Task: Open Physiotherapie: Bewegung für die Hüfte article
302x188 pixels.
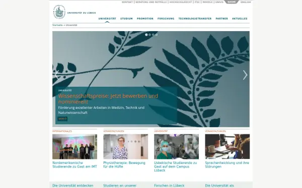Action: click(124, 164)
